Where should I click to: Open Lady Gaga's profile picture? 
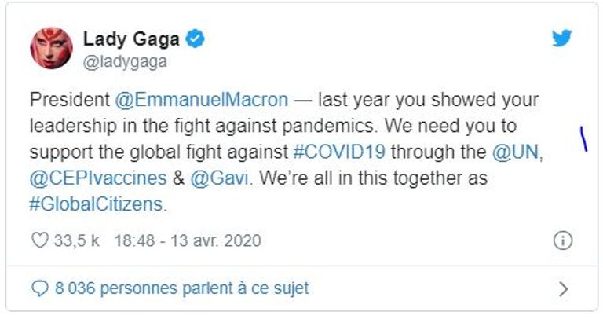(51, 48)
